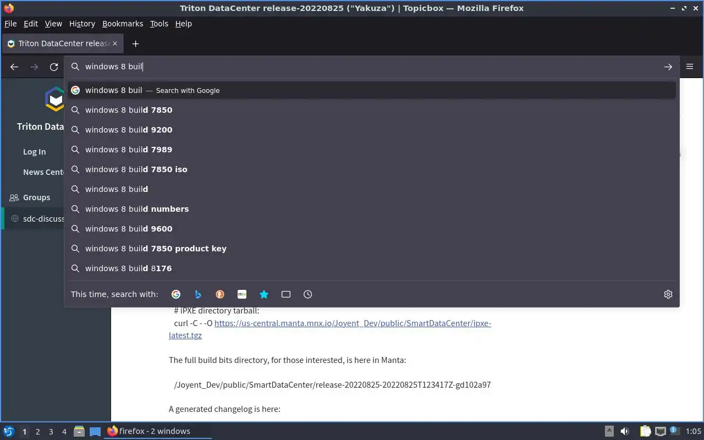Click the Triton DataCenter logo
This screenshot has height=440, width=704.
tap(55, 100)
